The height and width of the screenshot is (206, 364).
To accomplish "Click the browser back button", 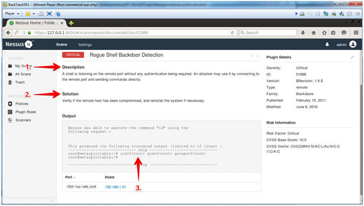I will pyautogui.click(x=8, y=33).
